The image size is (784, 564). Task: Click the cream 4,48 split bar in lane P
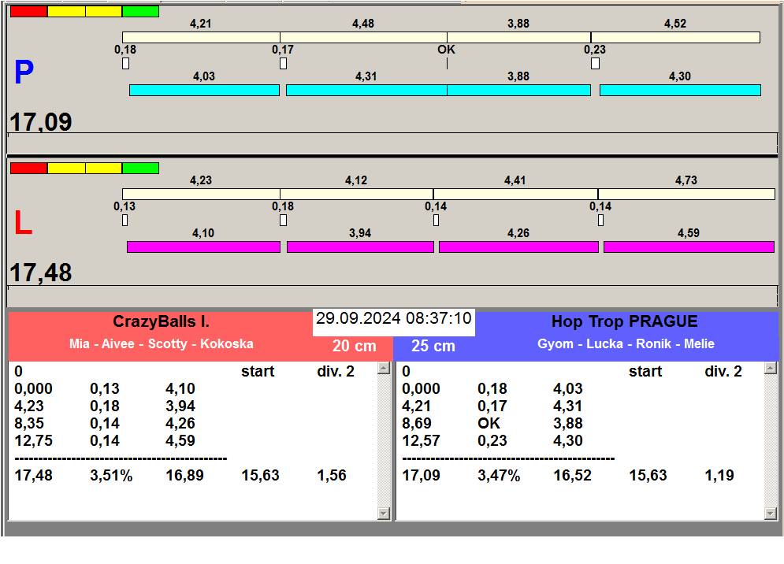[x=363, y=38]
